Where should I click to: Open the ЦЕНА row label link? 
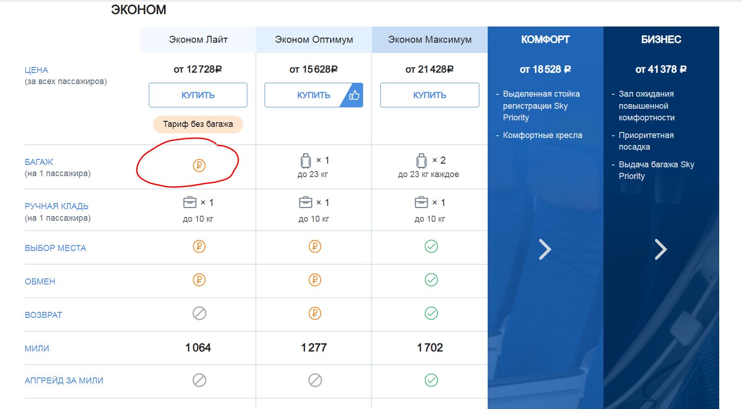coord(36,70)
